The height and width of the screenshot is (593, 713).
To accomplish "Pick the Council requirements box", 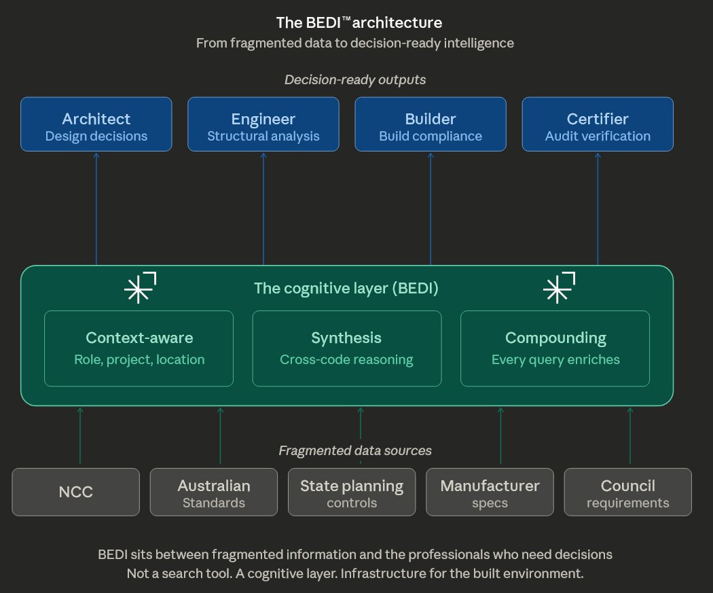I will 628,492.
